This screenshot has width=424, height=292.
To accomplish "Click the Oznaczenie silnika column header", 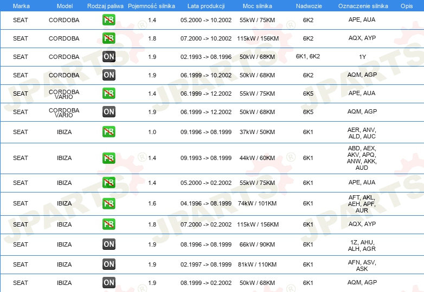I will pyautogui.click(x=363, y=6).
